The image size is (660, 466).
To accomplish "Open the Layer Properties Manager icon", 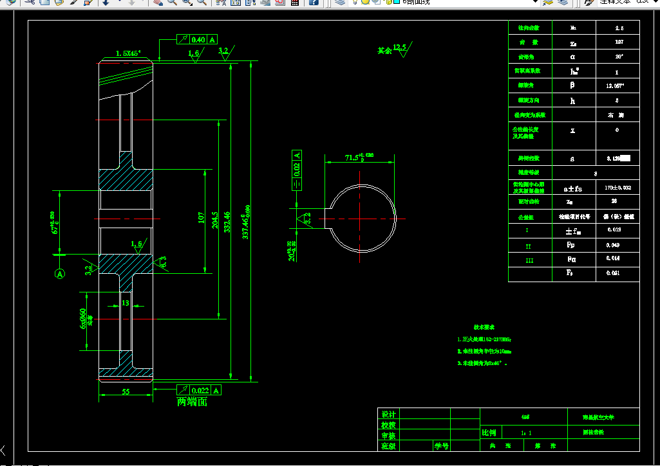I will coord(340,2).
